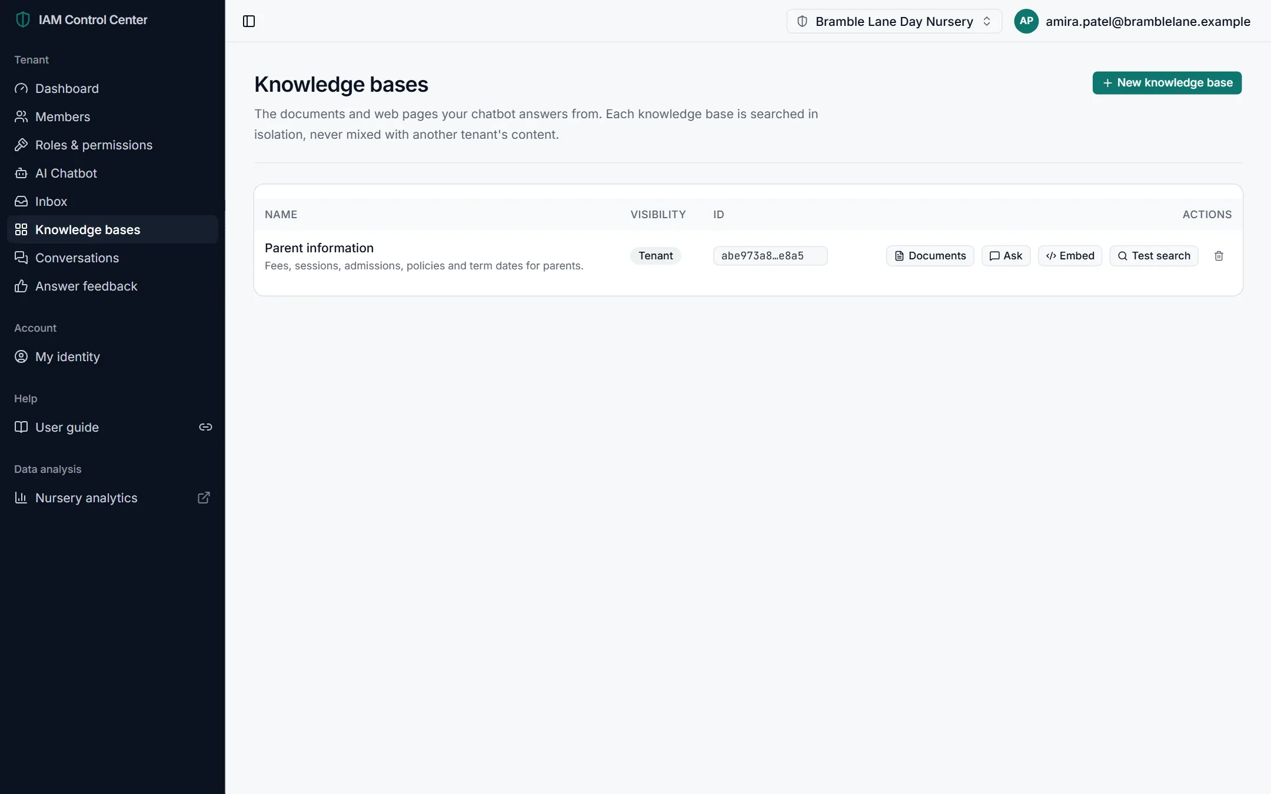Open Answer feedback page
The image size is (1271, 794).
tap(112, 286)
